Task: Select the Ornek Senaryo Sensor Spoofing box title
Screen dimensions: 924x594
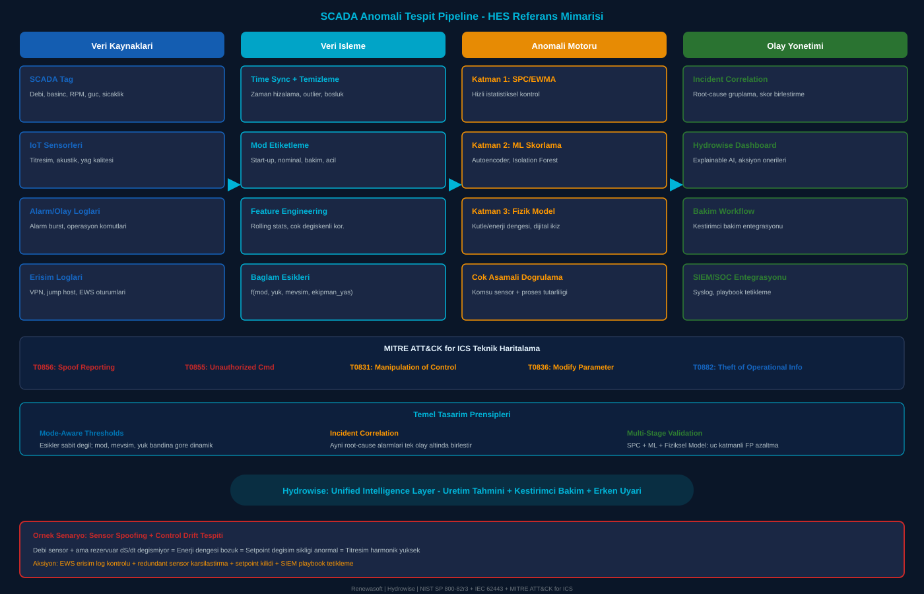Action: 128,535
